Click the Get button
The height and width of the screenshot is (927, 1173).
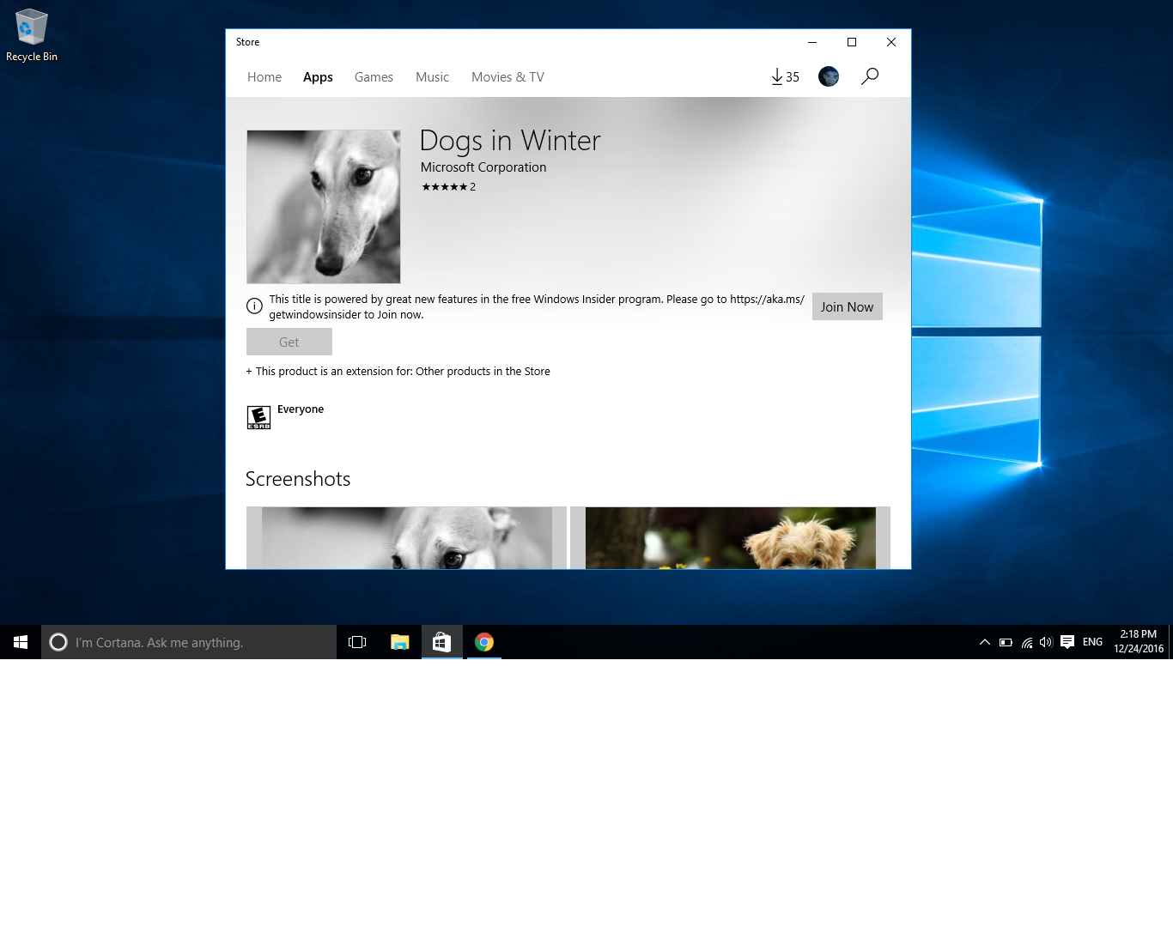click(289, 342)
